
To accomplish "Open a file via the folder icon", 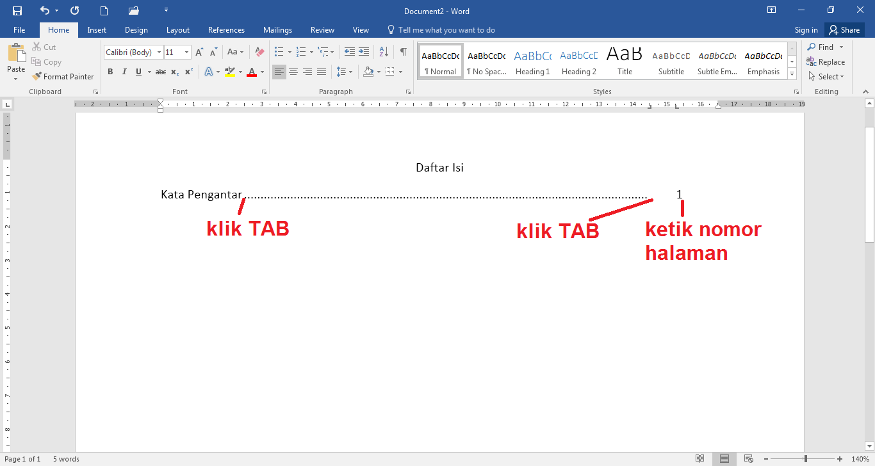I will [134, 11].
